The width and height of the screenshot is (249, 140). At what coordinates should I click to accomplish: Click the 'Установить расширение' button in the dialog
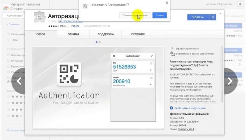tap(135, 16)
